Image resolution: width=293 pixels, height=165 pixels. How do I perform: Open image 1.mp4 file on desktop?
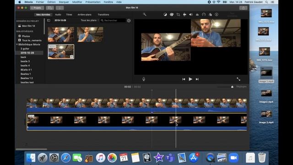[266, 75]
